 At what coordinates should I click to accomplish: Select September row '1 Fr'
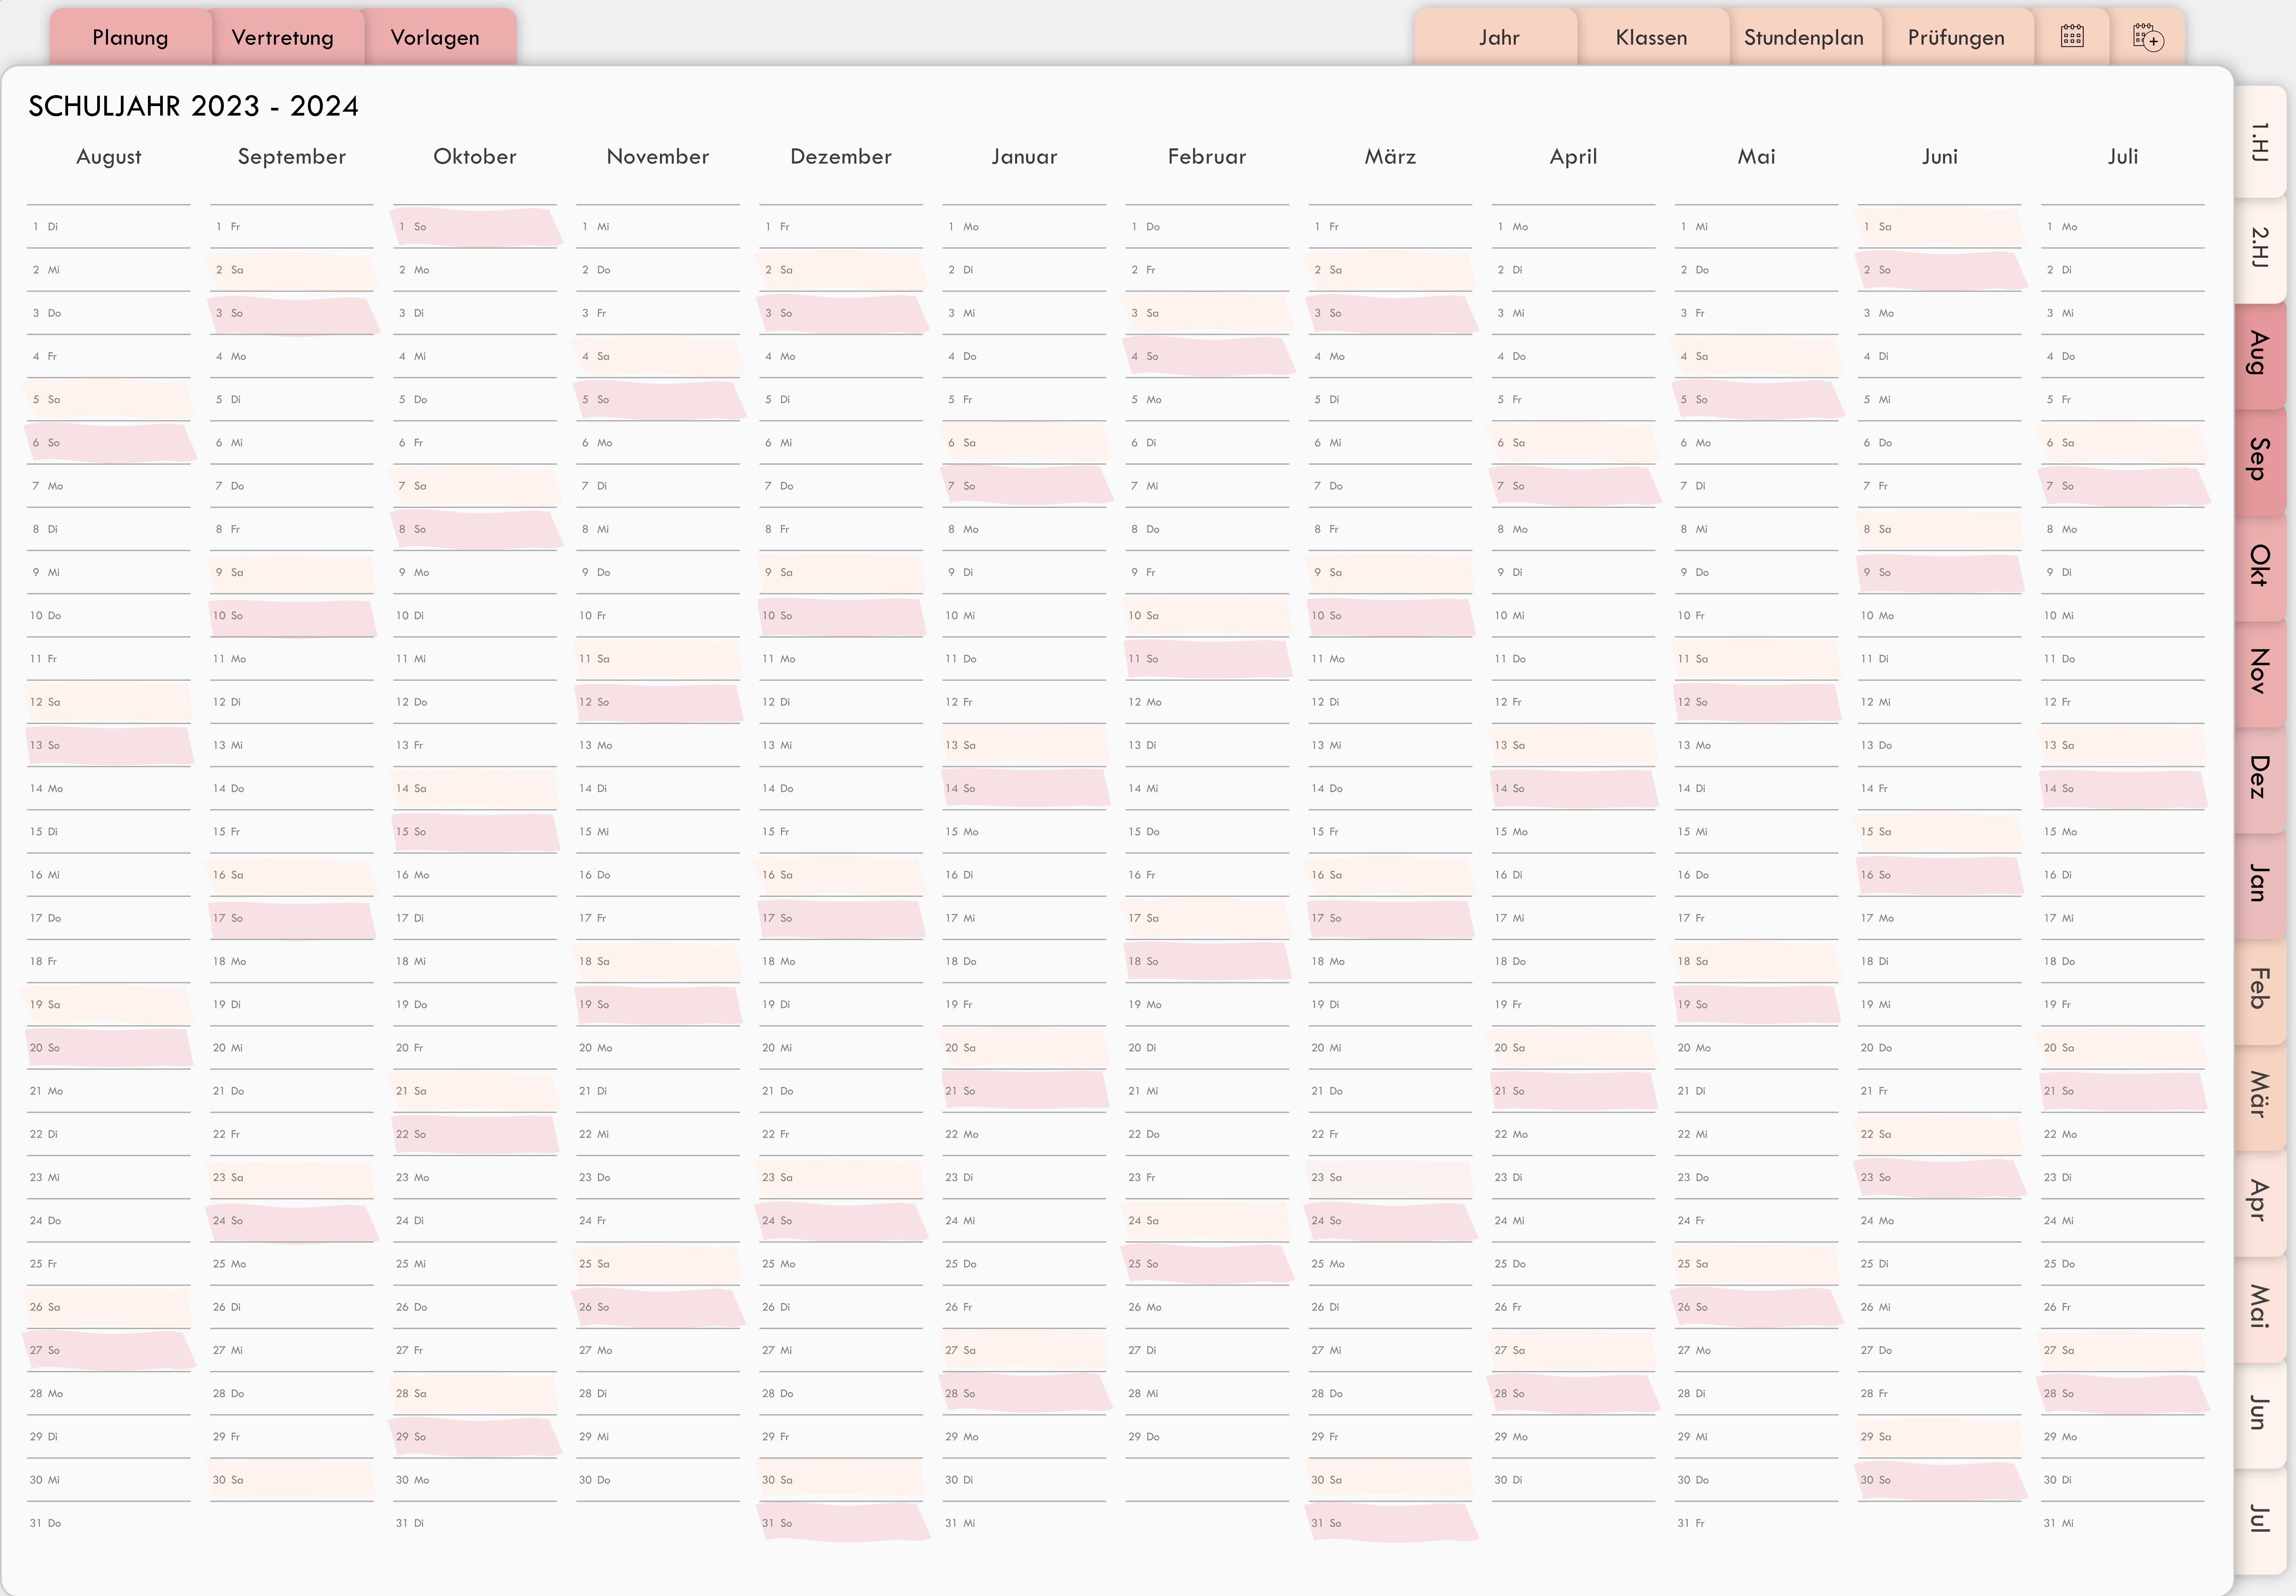click(292, 227)
